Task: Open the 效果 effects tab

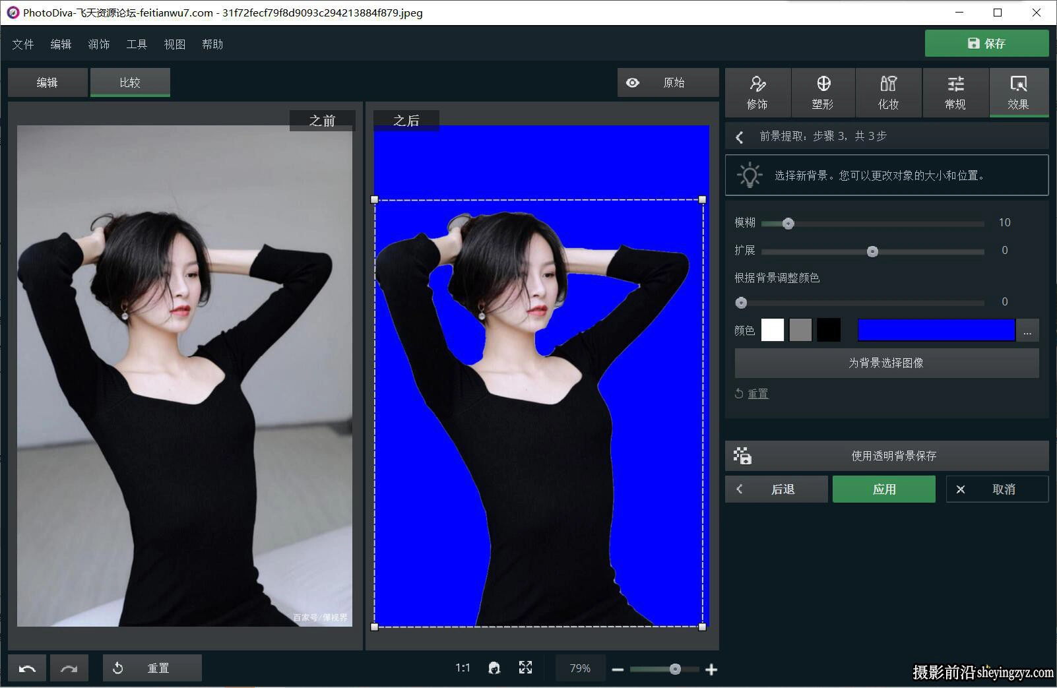Action: (x=1019, y=92)
